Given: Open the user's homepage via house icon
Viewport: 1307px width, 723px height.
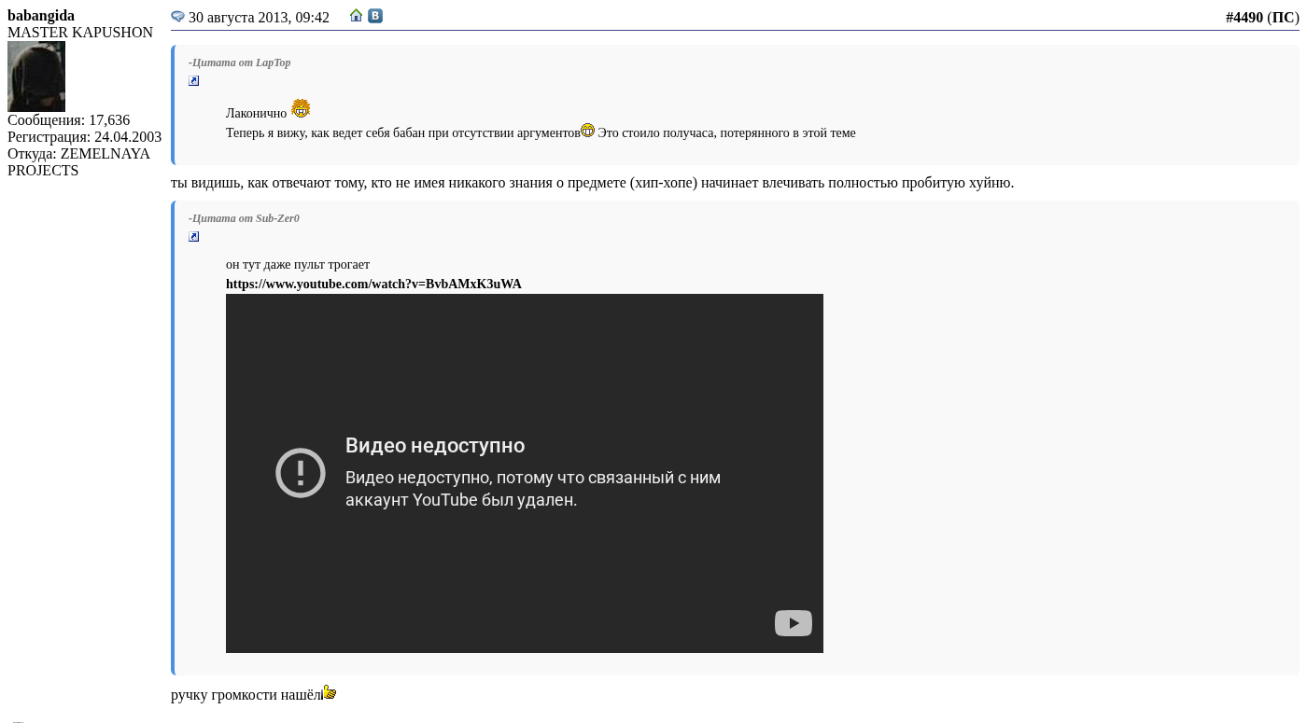Looking at the screenshot, I should [357, 16].
